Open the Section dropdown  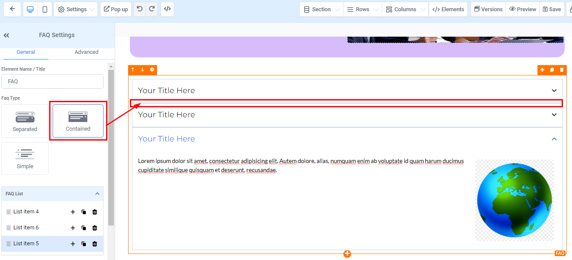click(x=321, y=9)
